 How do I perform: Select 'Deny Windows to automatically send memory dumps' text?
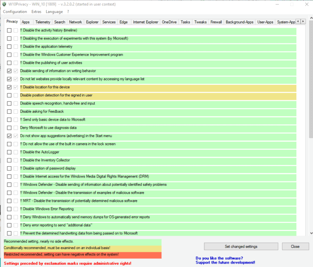coord(85,217)
